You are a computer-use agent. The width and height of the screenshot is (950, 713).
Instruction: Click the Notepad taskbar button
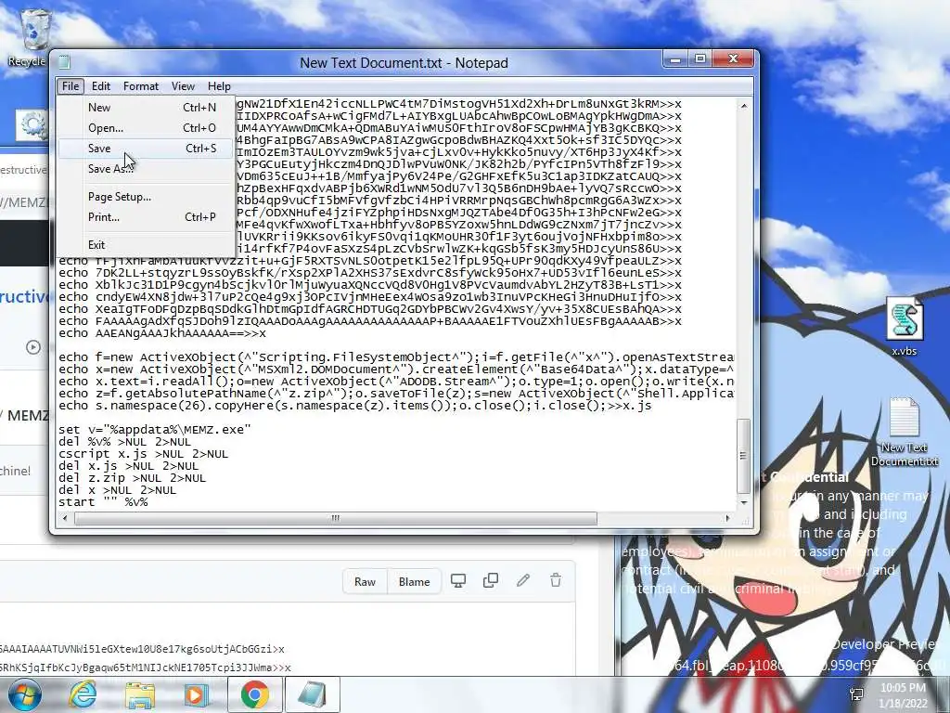click(312, 694)
